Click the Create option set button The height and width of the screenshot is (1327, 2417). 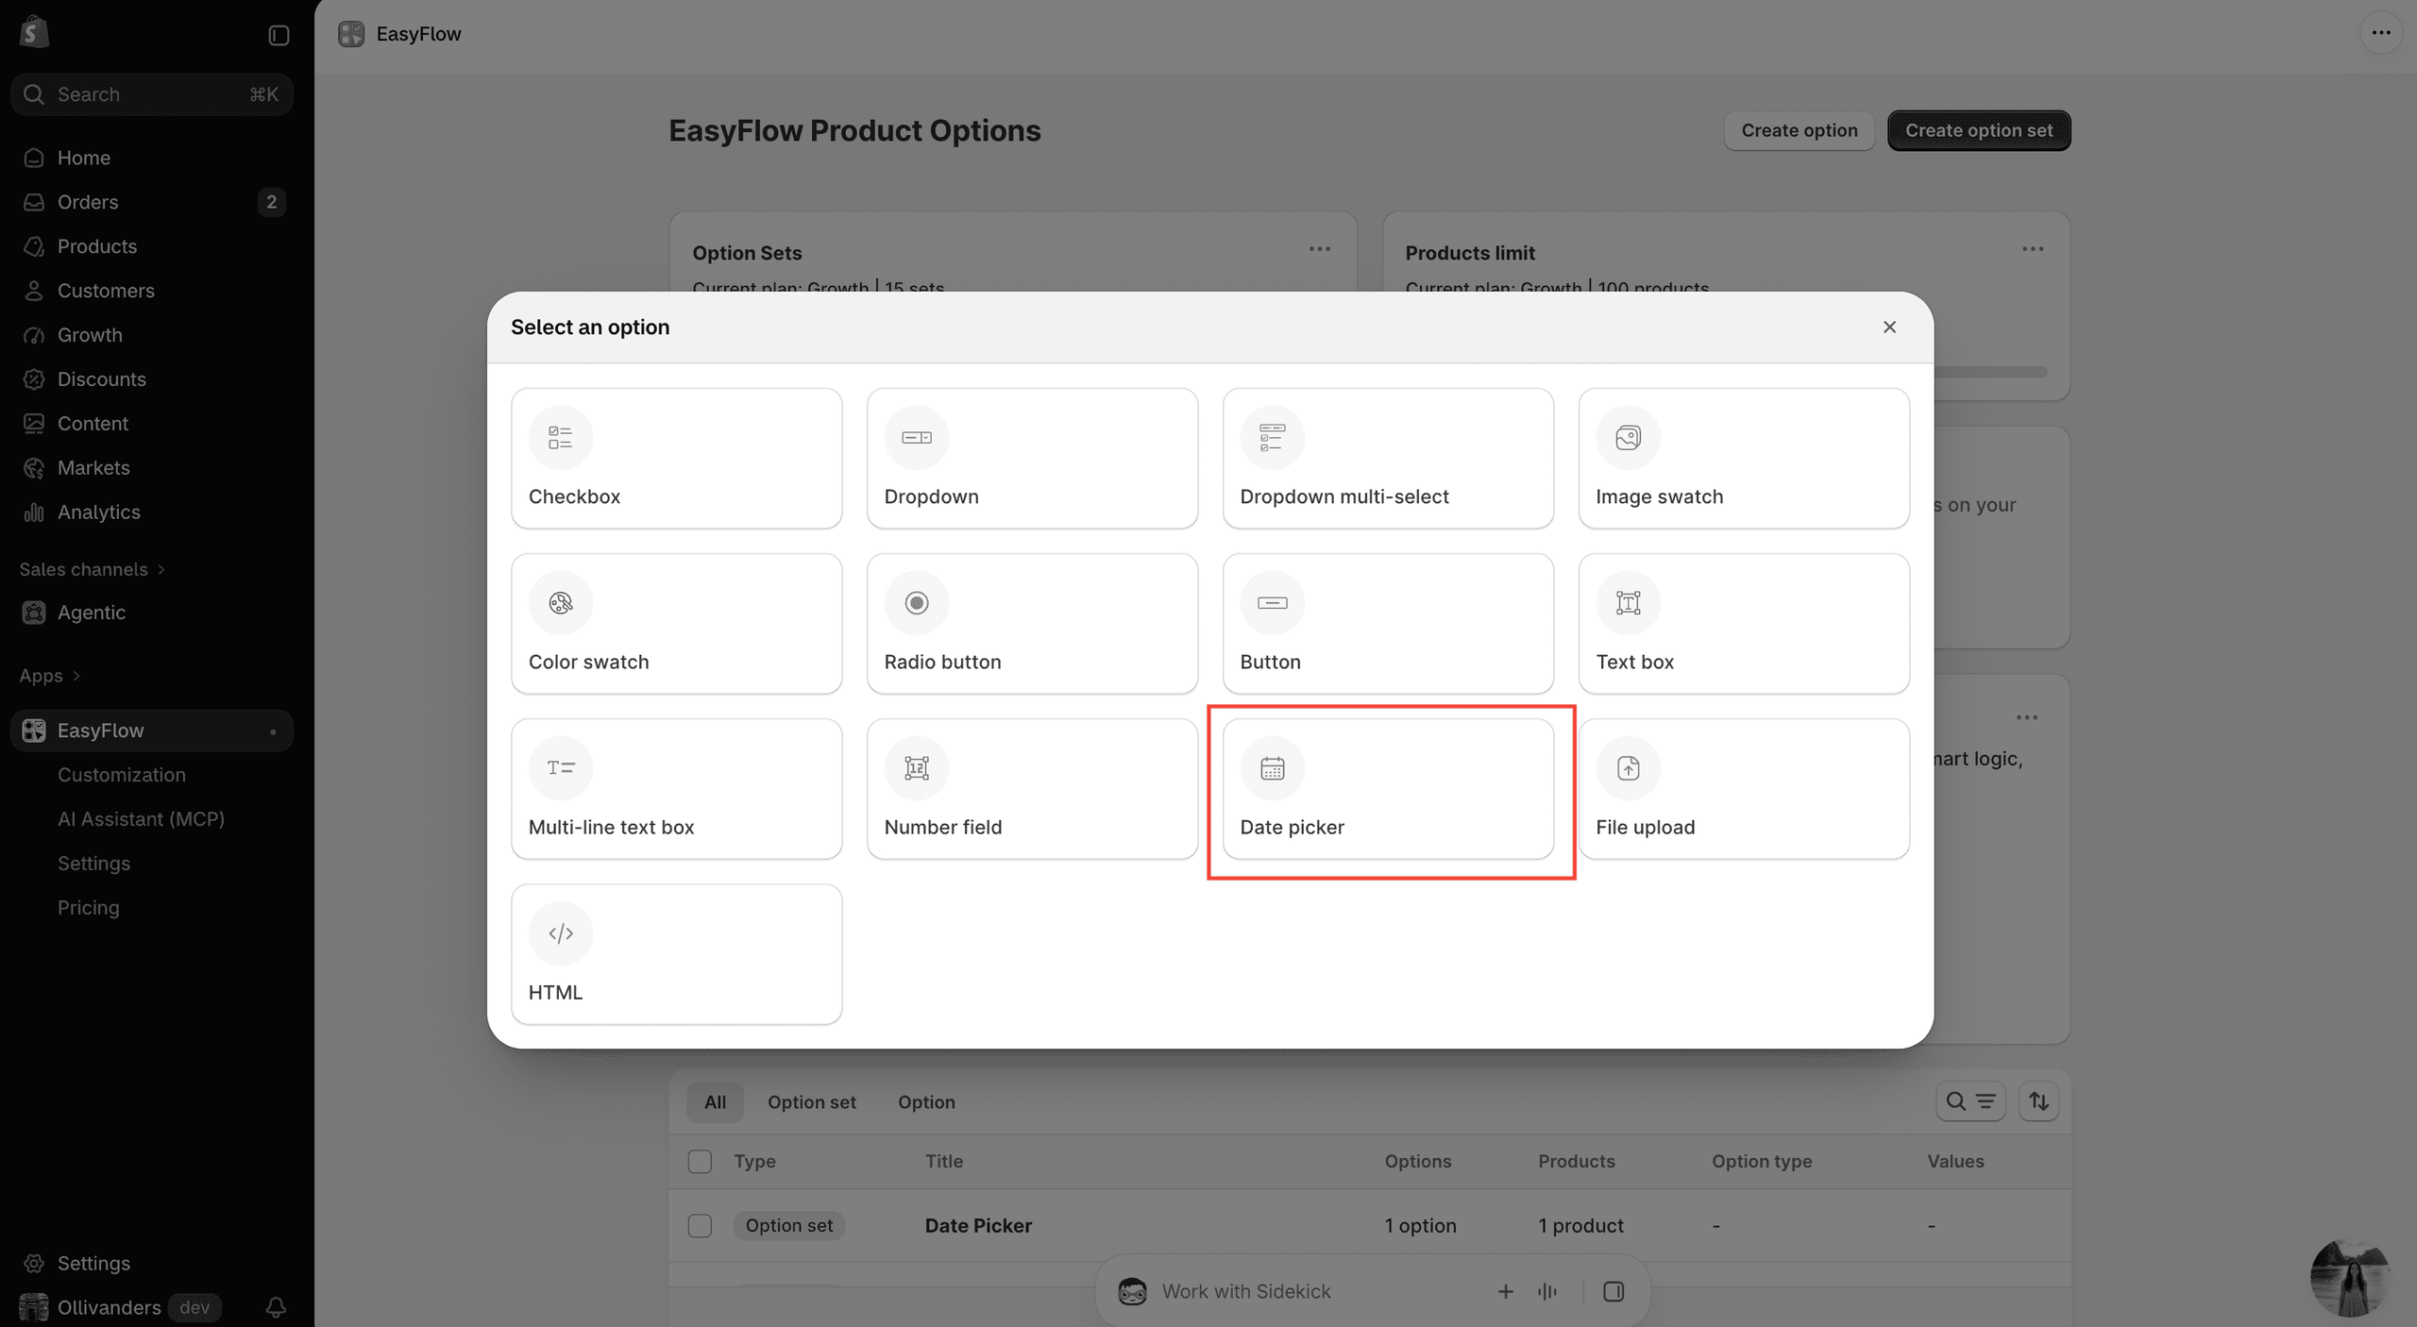1979,130
